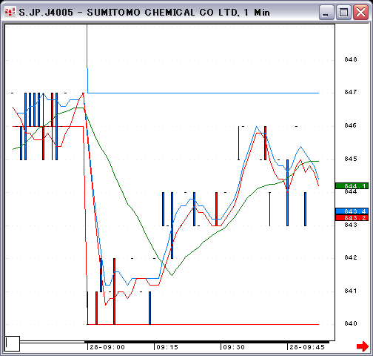This screenshot has height=356, width=373.
Task: Minimize the Sumitomo Chemical chart window
Action: coord(326,12)
